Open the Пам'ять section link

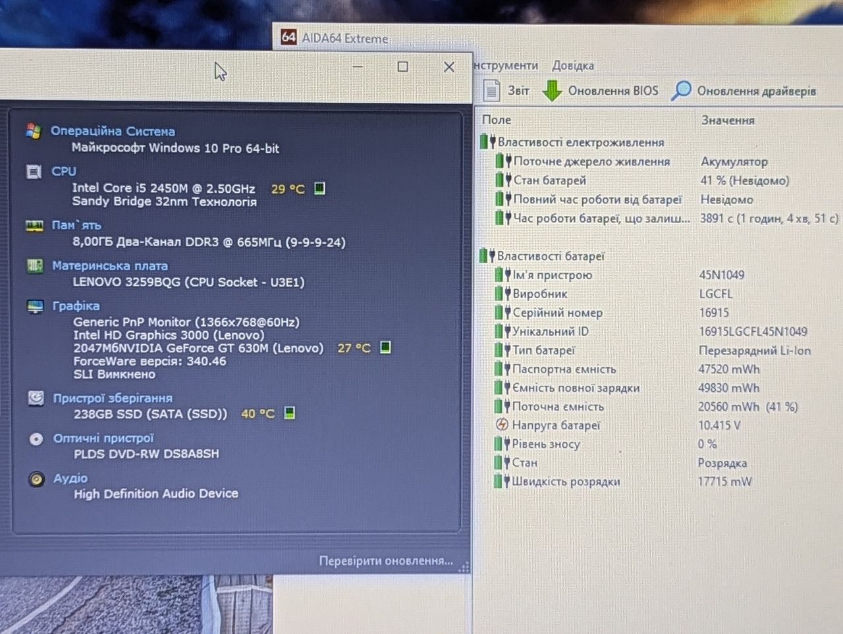pos(76,225)
